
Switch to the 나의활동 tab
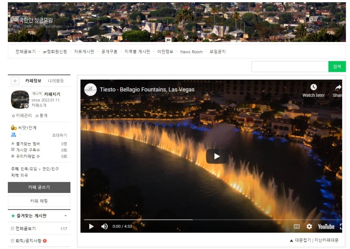click(x=56, y=81)
